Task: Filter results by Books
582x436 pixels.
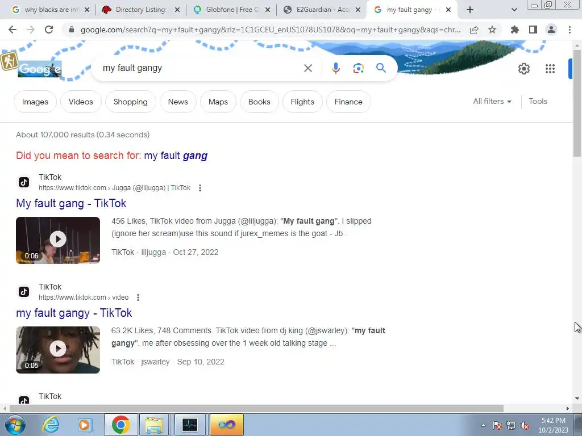Action: click(x=259, y=102)
